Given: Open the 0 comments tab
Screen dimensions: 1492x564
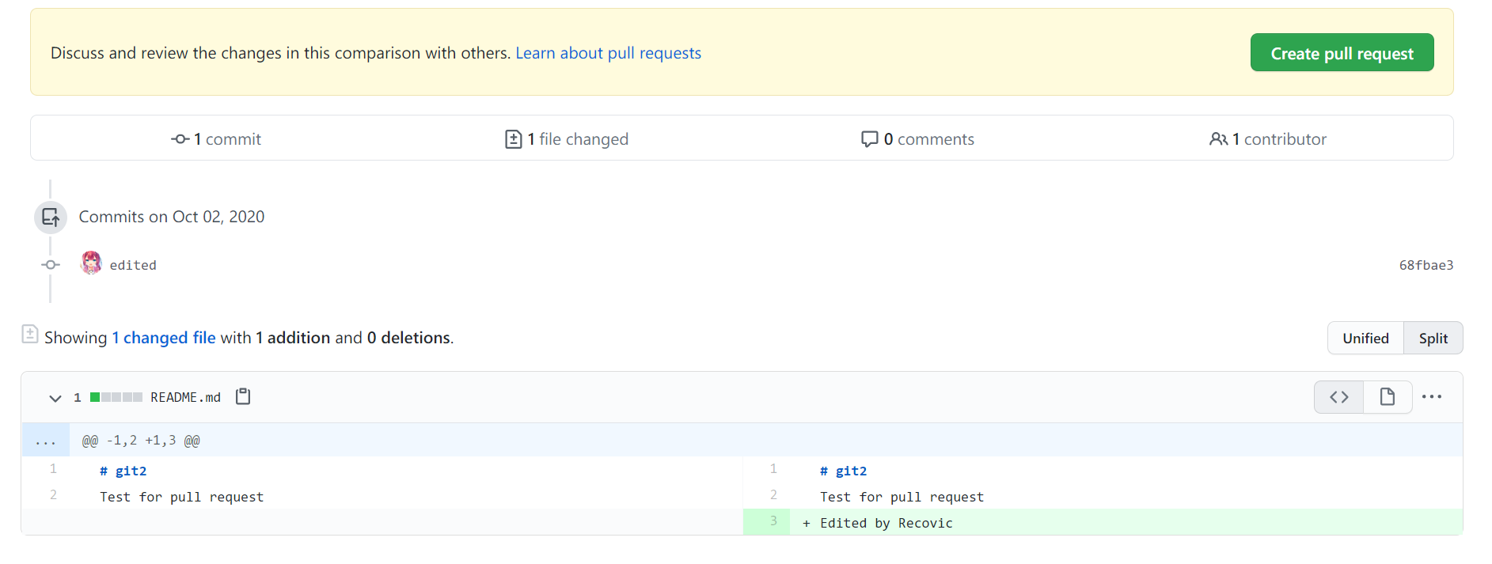Looking at the screenshot, I should click(x=918, y=139).
